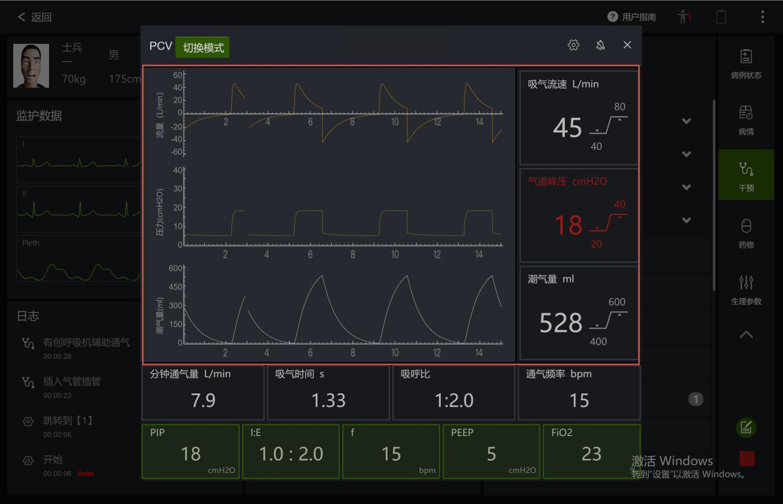Click 切换模式 to switch ventilation mode
Screen dimensions: 783x504
pos(203,47)
